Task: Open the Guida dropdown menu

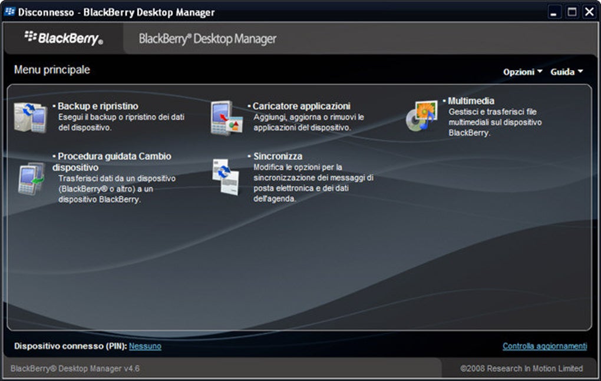Action: [x=566, y=72]
